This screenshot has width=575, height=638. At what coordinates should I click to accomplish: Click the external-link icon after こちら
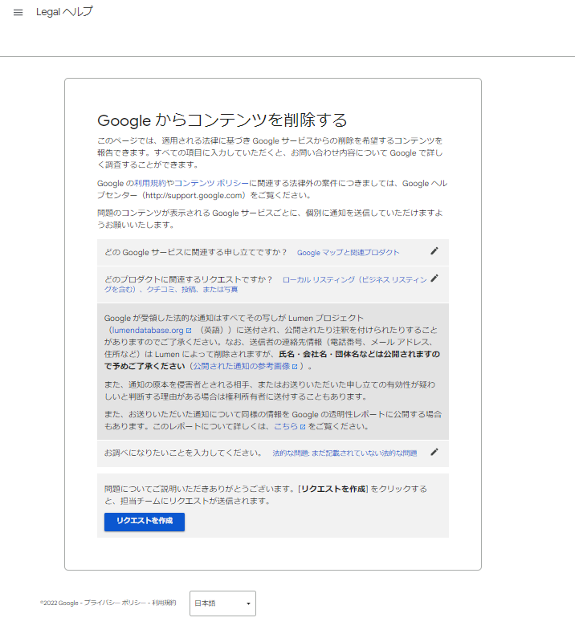tap(303, 427)
